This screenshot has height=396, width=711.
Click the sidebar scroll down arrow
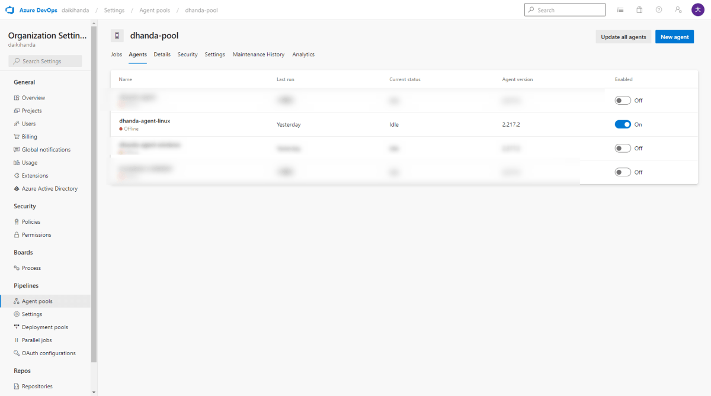point(94,392)
